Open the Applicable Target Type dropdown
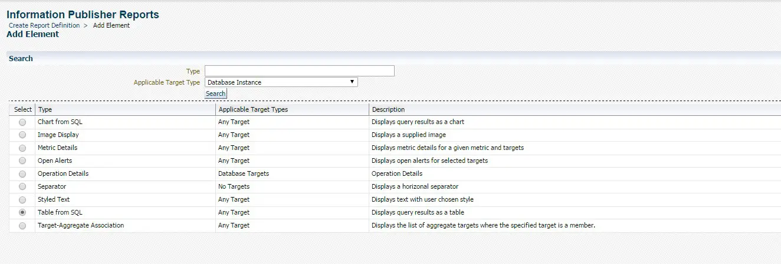This screenshot has width=781, height=264. click(281, 82)
